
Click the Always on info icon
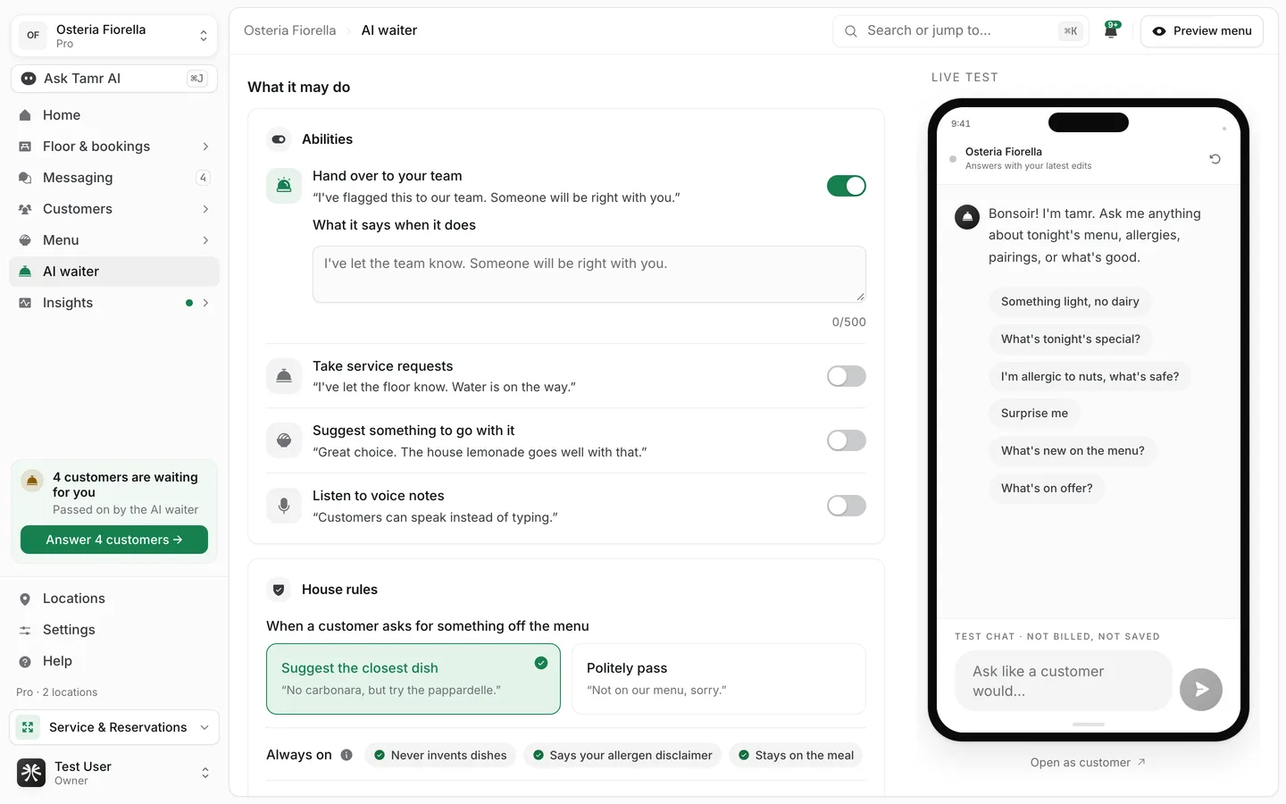[347, 755]
